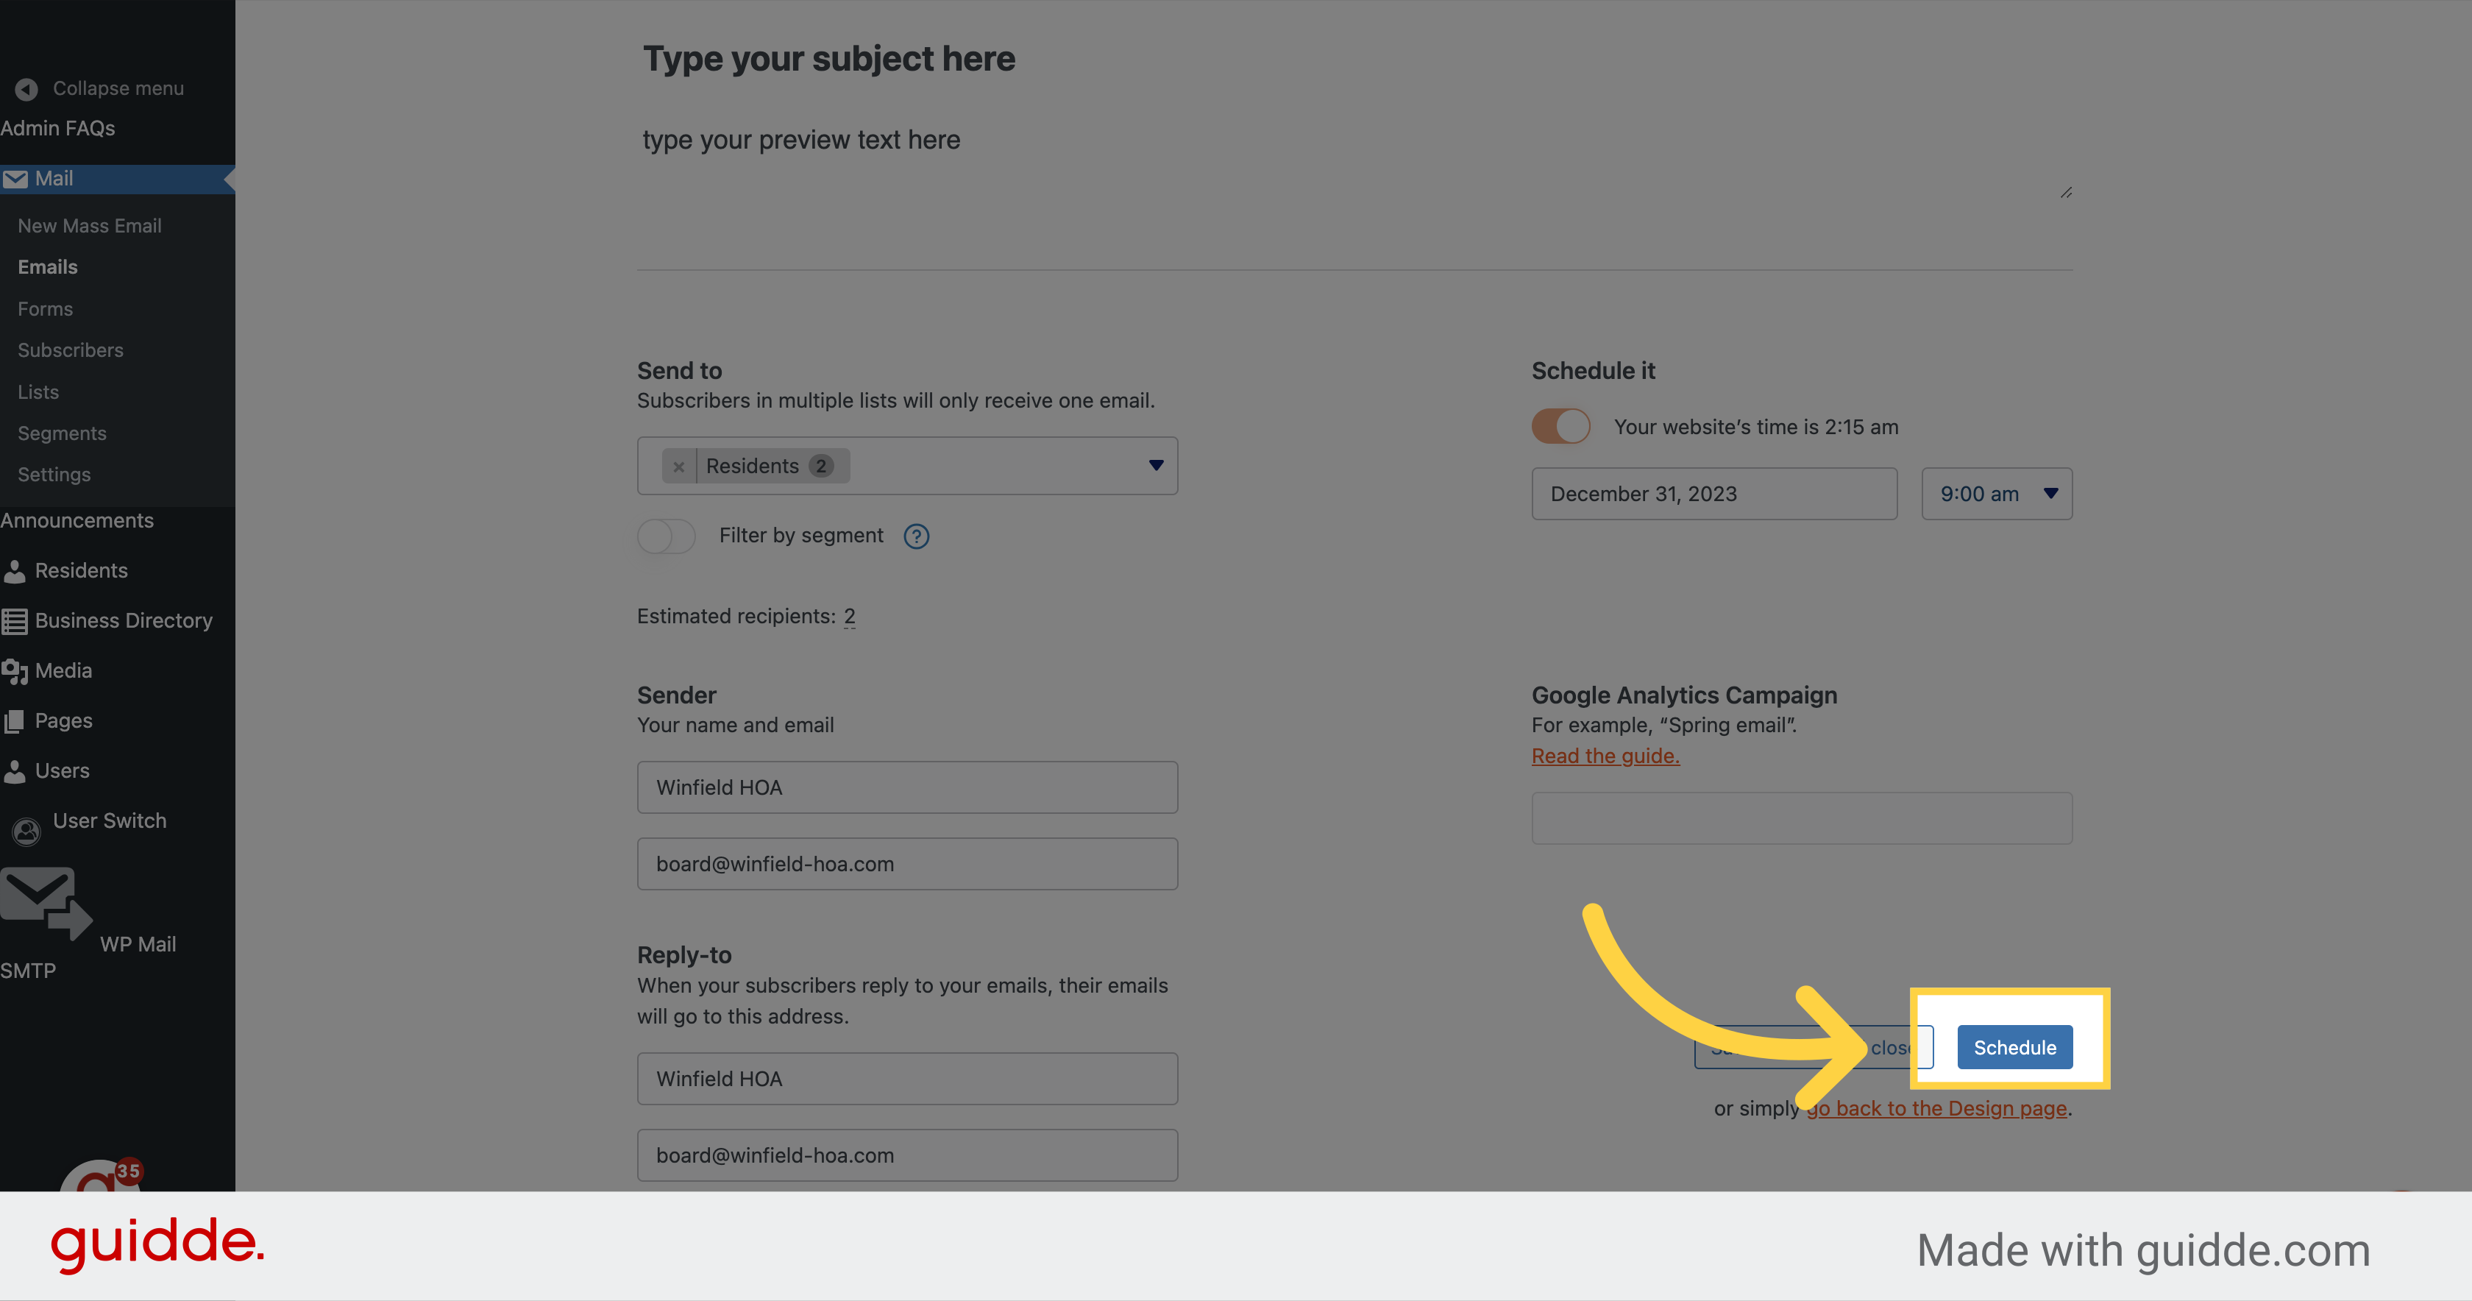Open the Subscribers submenu item
This screenshot has width=2472, height=1301.
pos(70,350)
